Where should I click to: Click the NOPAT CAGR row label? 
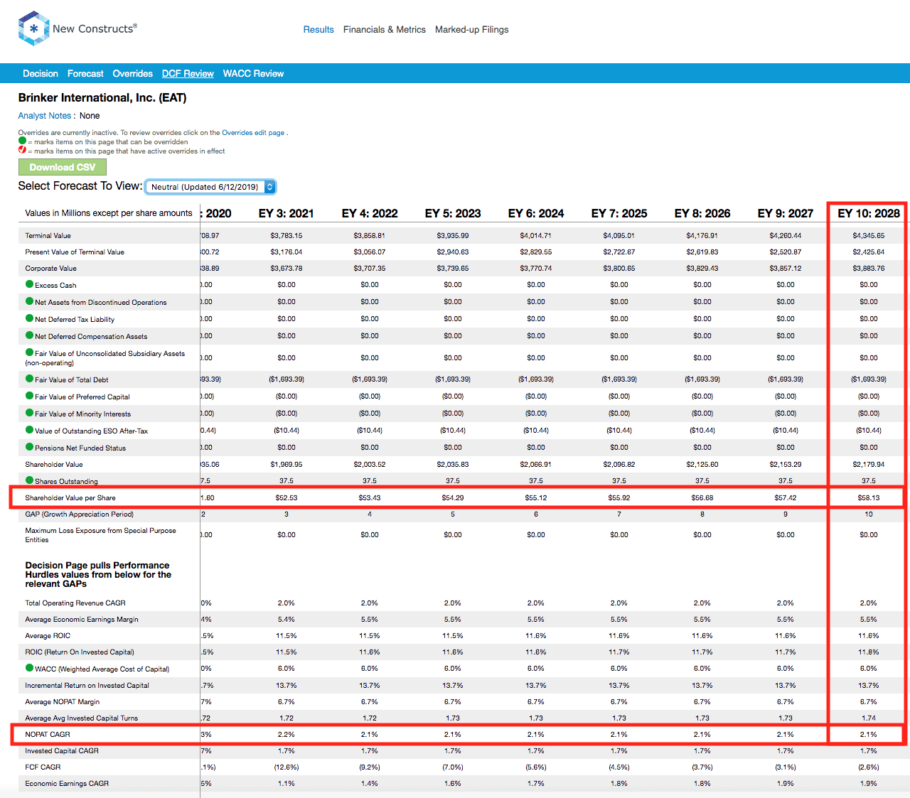point(48,735)
